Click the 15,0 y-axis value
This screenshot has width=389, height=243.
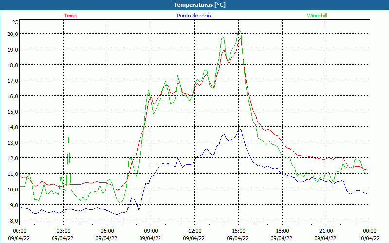click(13, 112)
